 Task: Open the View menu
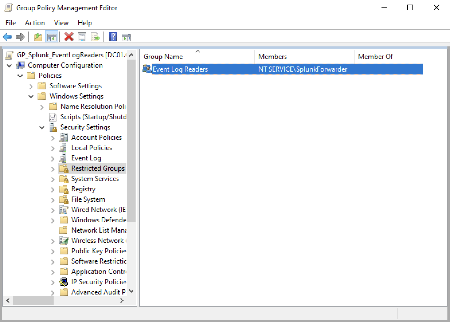[61, 23]
